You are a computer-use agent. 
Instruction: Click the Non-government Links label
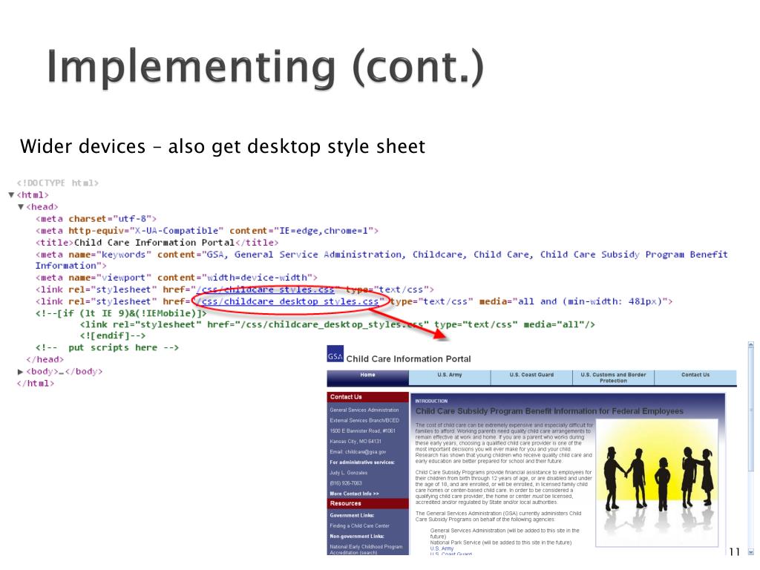pos(357,537)
